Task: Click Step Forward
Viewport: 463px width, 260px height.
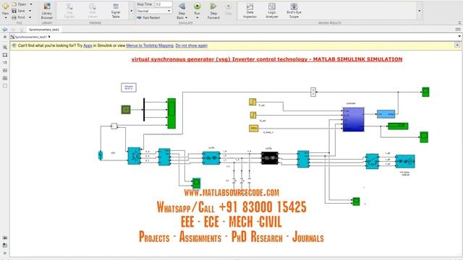Action: (x=213, y=11)
